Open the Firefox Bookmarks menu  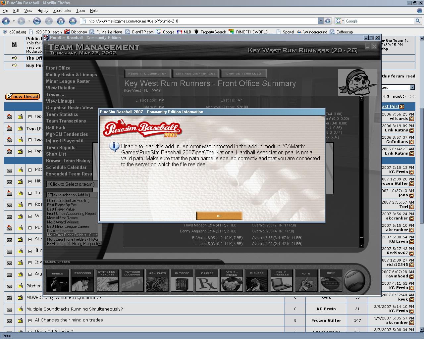[62, 11]
